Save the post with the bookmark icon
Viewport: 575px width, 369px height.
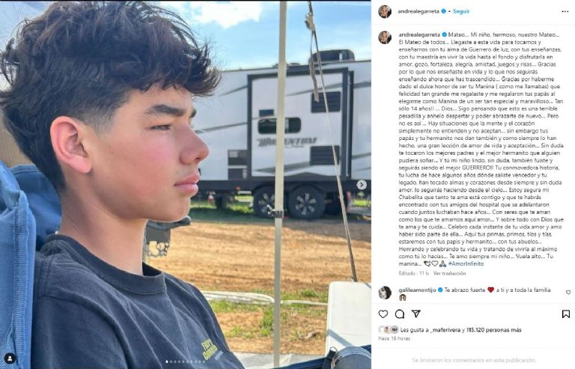566,314
